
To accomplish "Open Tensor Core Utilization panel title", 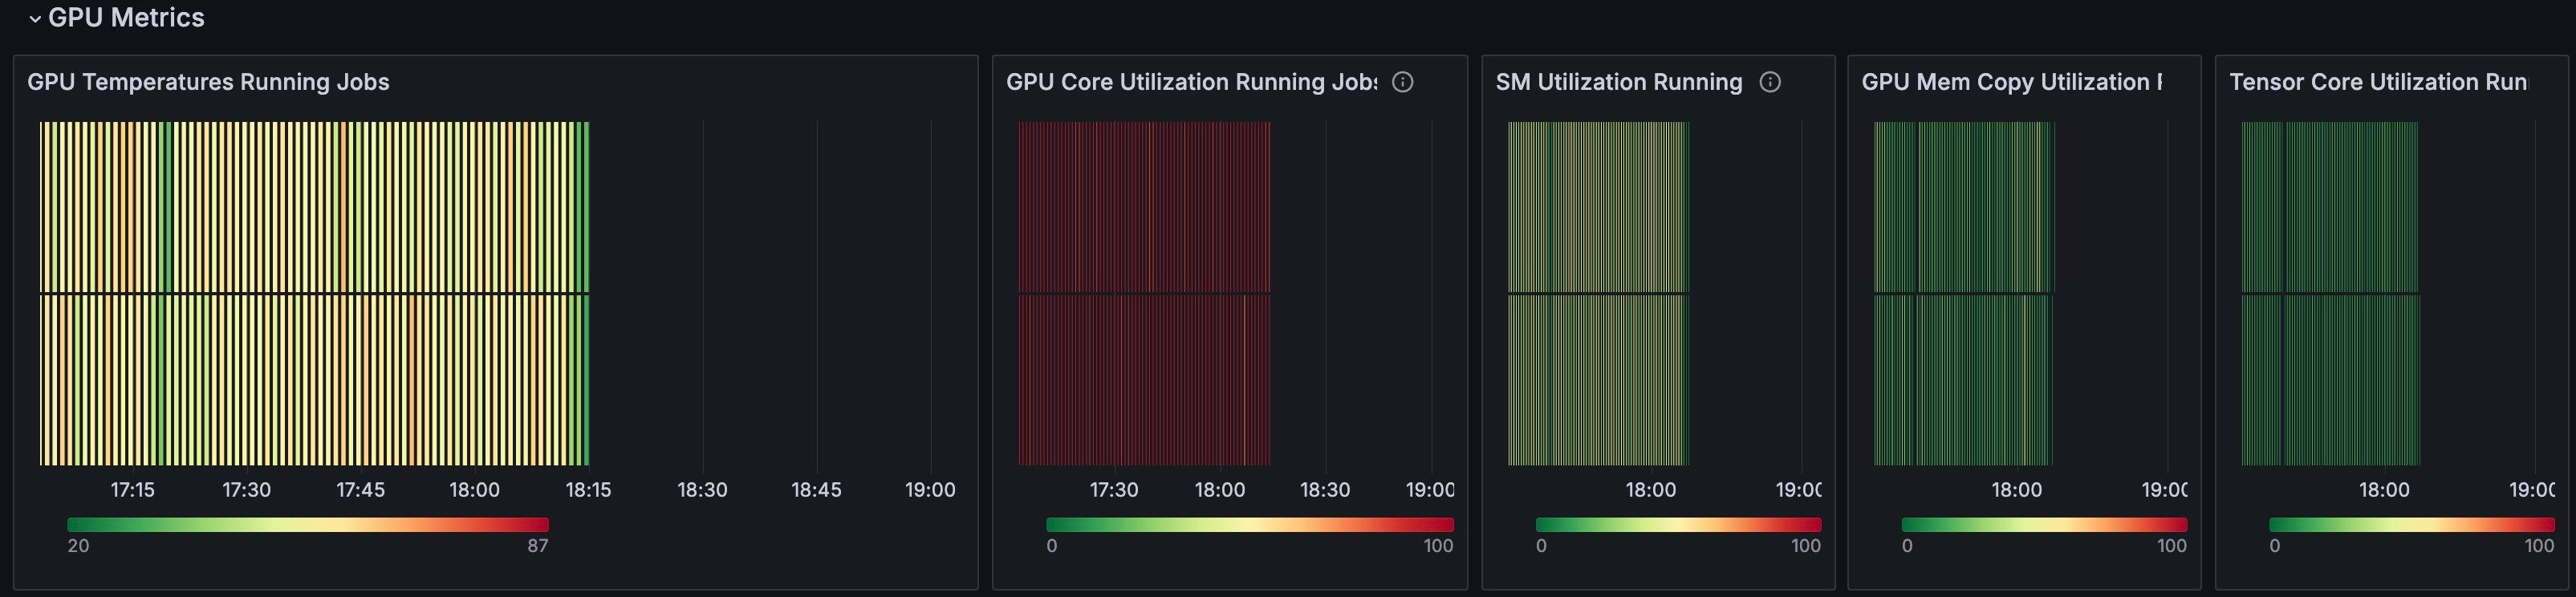I will [x=2378, y=82].
